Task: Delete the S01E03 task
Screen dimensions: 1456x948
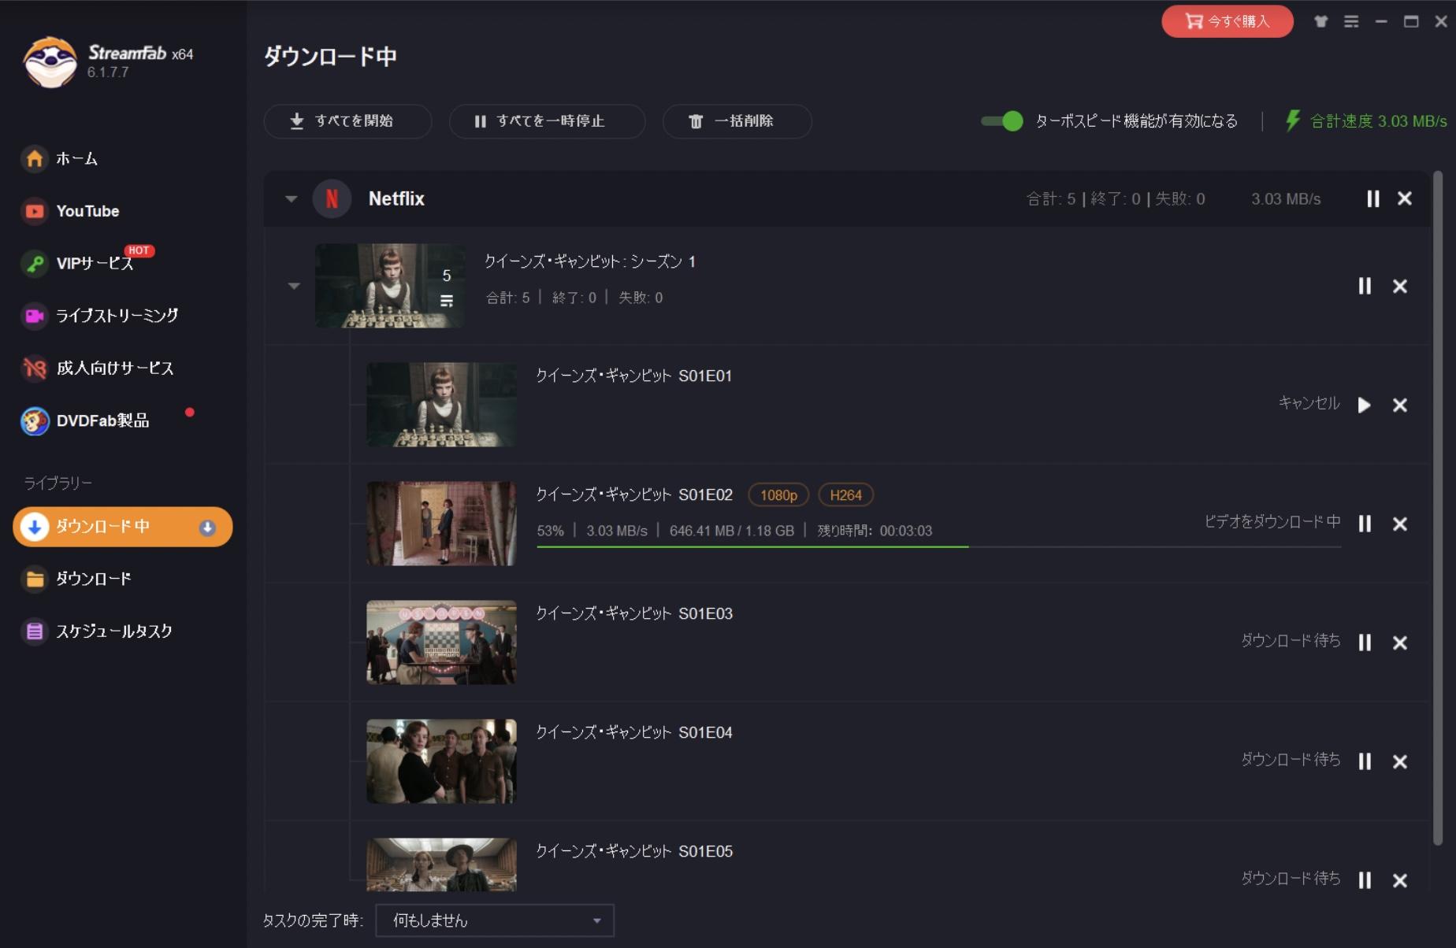Action: click(x=1399, y=643)
